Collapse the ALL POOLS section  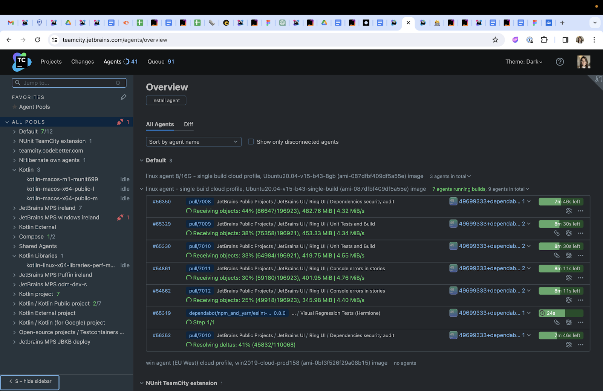pos(7,122)
